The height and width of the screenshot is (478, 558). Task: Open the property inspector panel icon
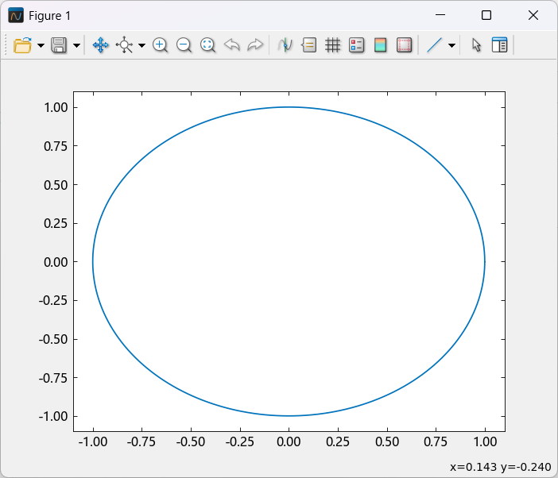[500, 45]
